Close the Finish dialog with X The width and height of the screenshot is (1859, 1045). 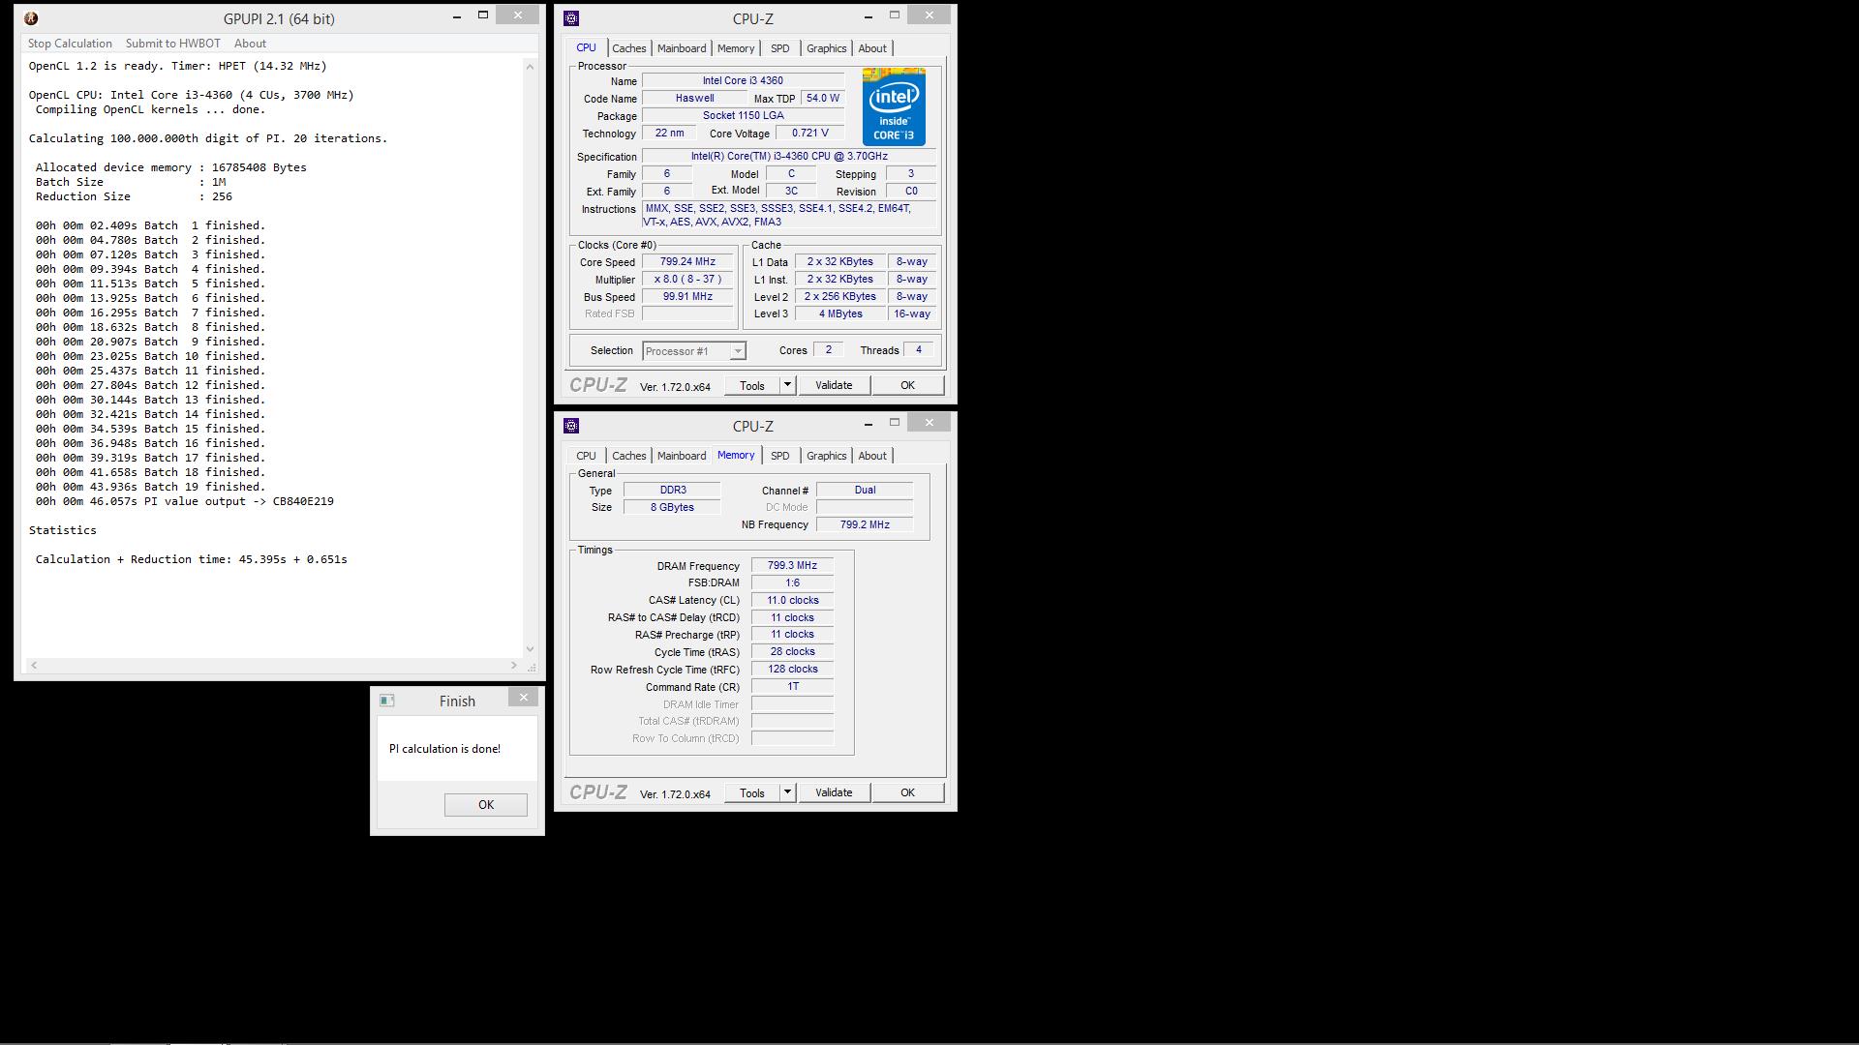pyautogui.click(x=524, y=697)
